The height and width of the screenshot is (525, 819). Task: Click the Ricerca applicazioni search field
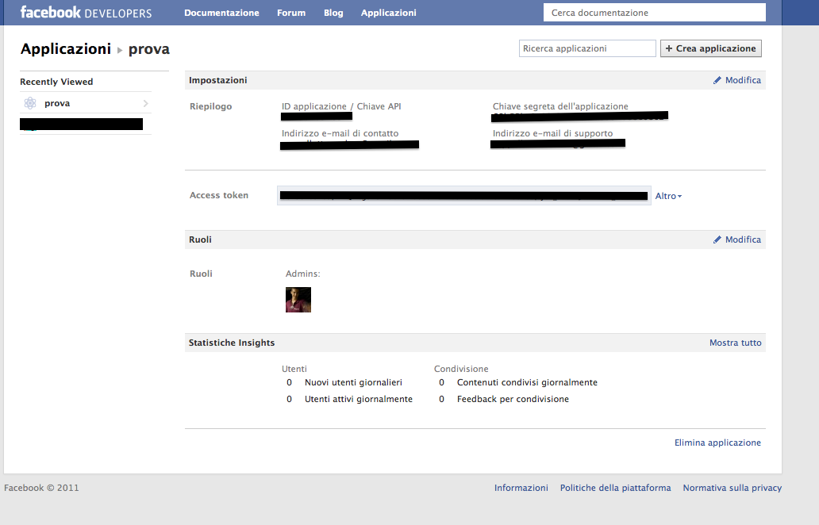click(587, 48)
